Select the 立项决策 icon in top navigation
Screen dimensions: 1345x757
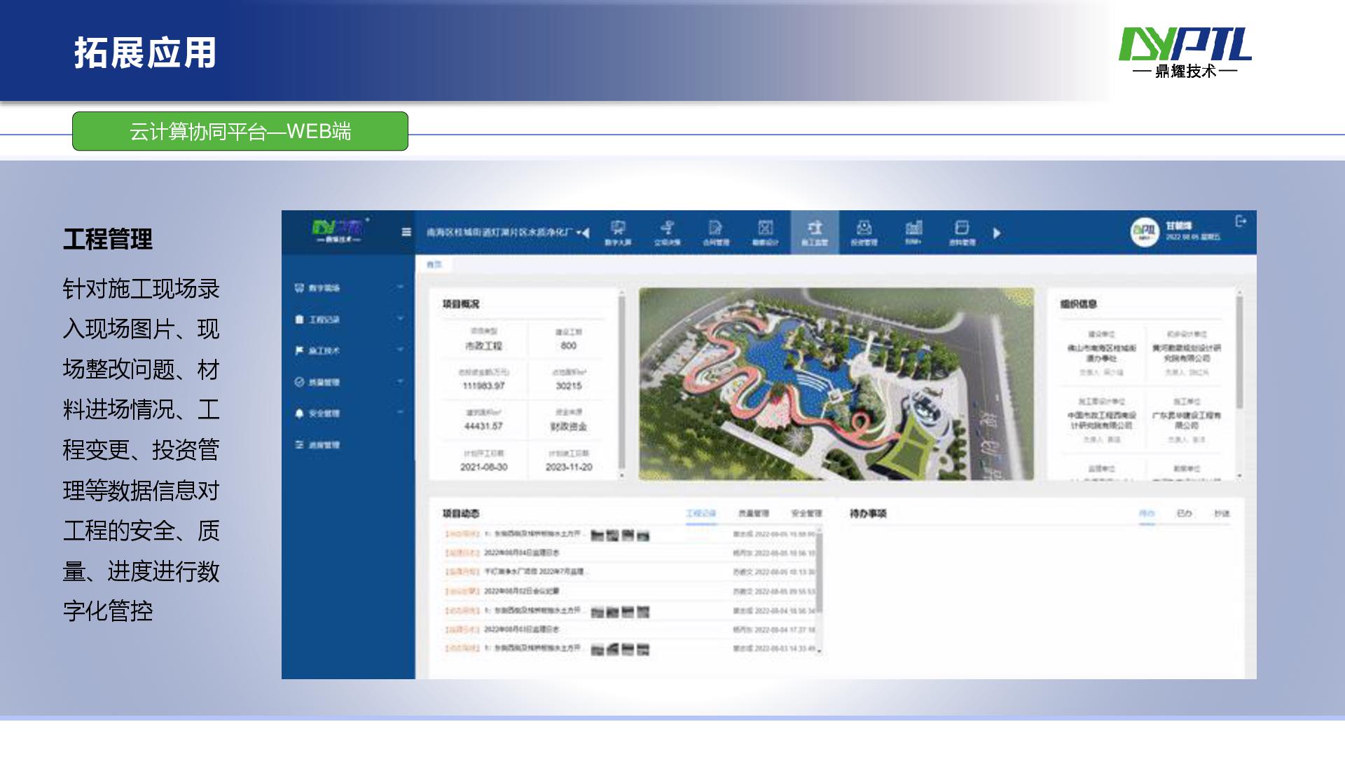668,230
